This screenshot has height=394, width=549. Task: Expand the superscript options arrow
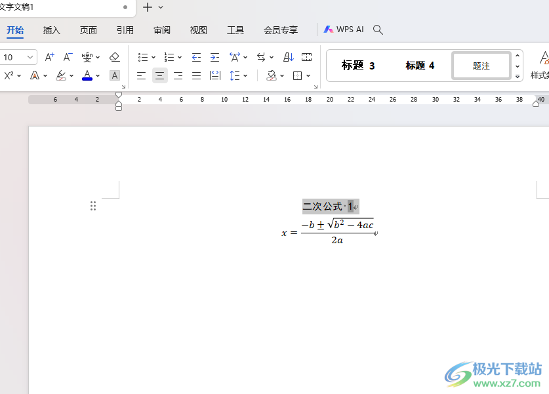click(19, 75)
